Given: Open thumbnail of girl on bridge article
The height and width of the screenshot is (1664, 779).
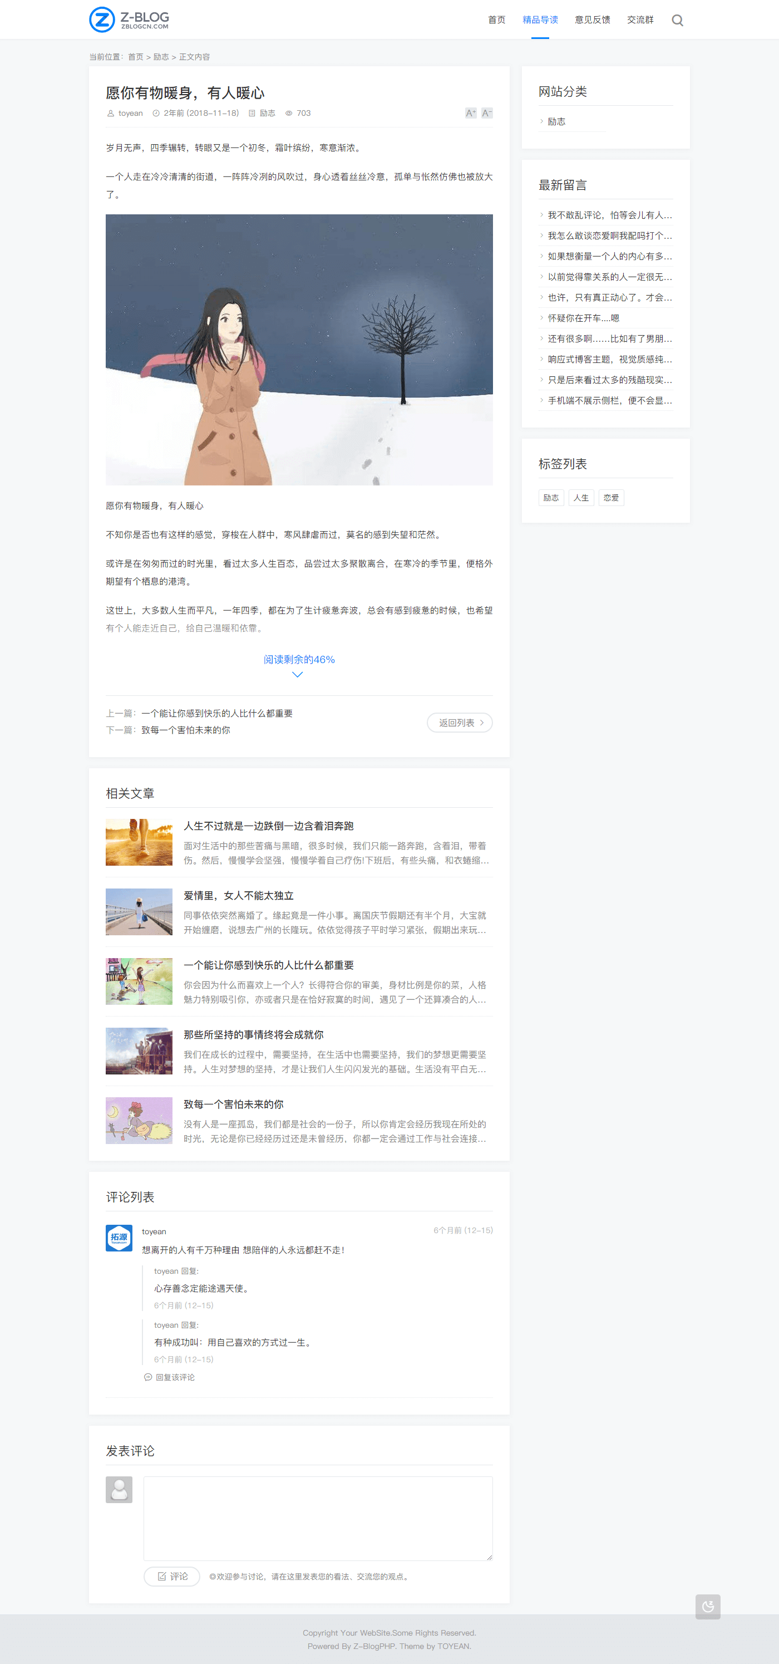Looking at the screenshot, I should [x=139, y=912].
